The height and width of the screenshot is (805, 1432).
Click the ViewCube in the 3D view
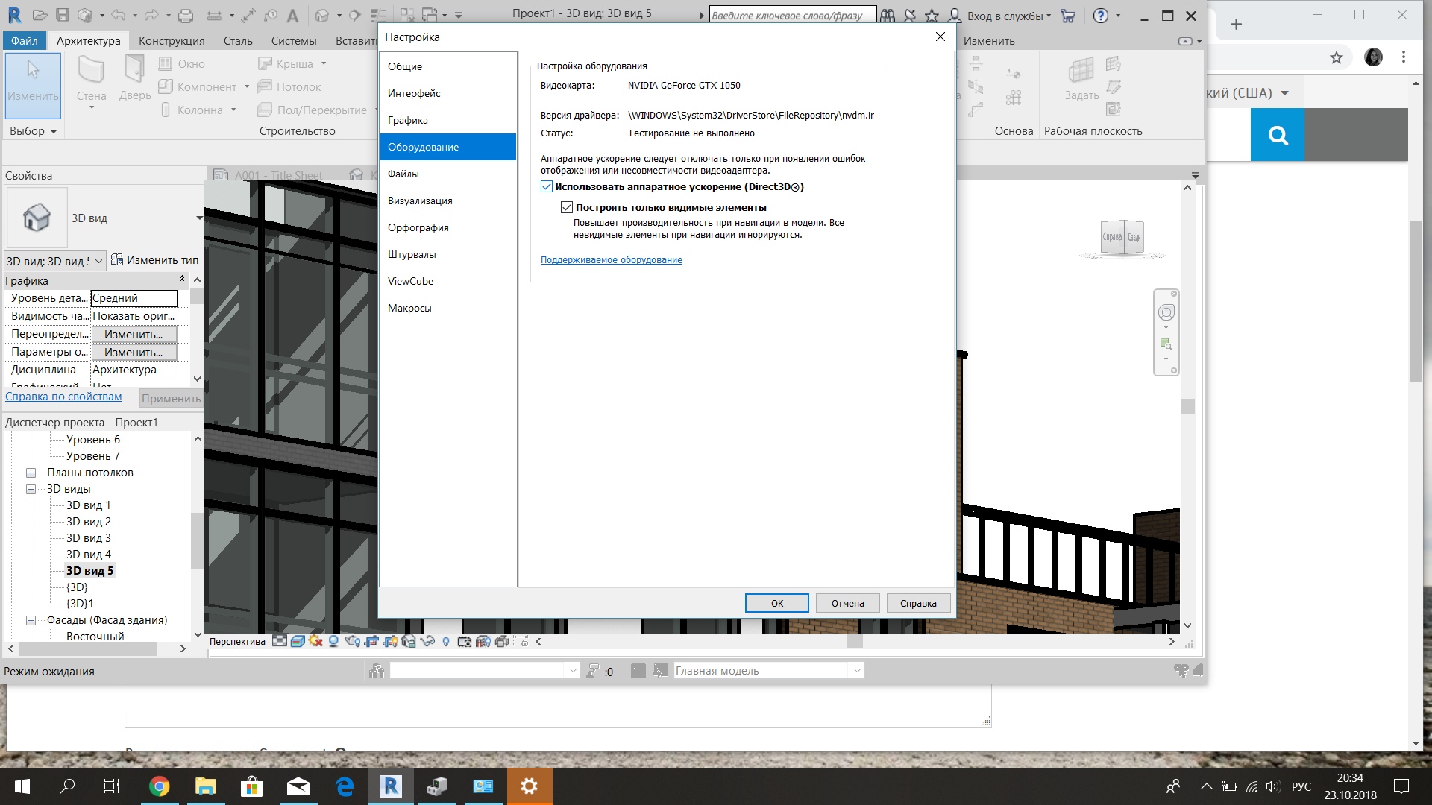tap(1122, 237)
